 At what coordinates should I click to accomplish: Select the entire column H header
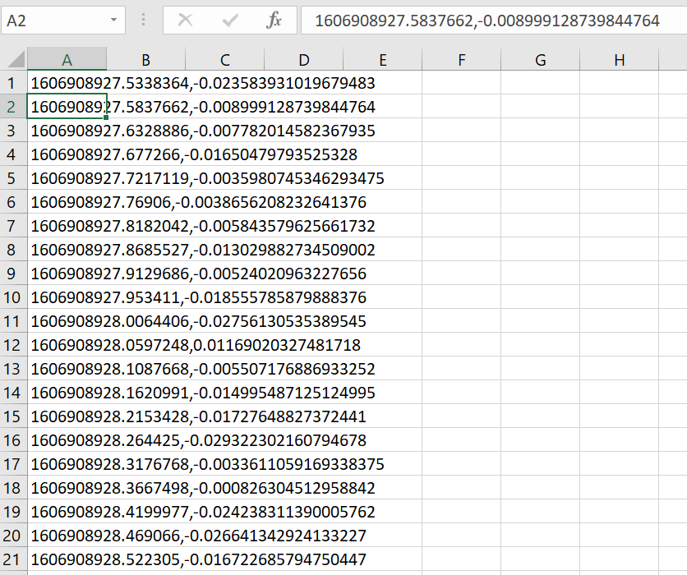(x=619, y=59)
